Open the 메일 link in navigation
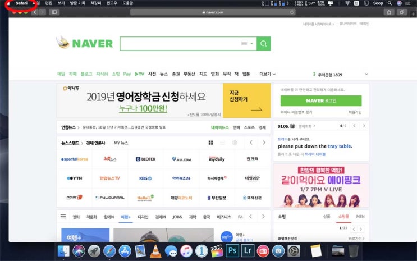 (61, 74)
